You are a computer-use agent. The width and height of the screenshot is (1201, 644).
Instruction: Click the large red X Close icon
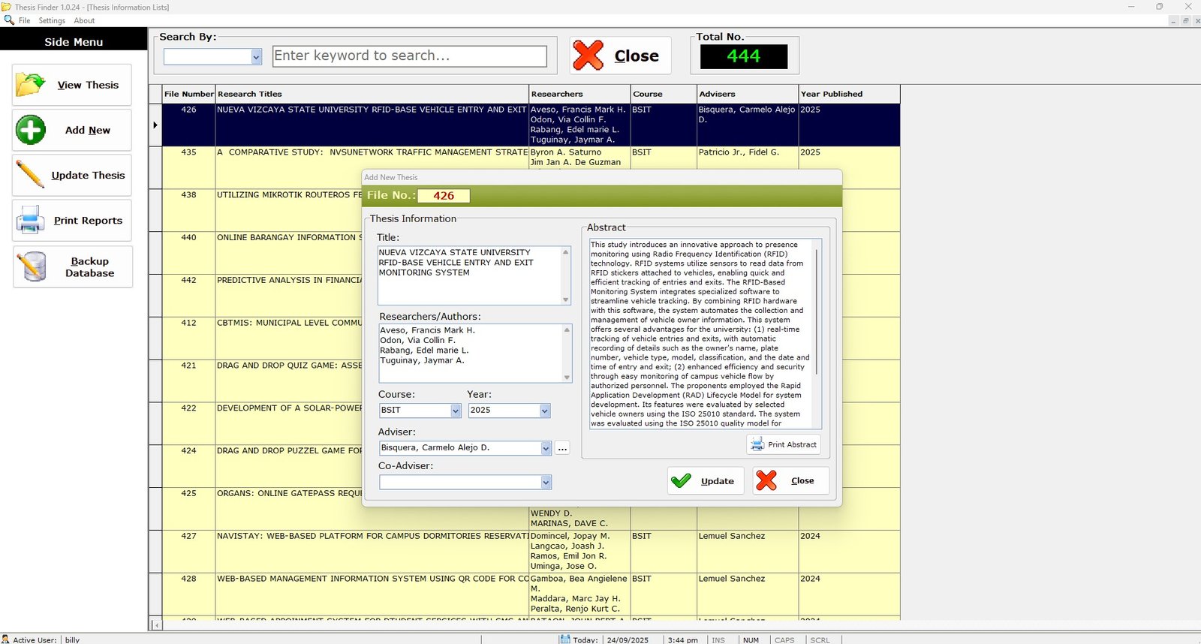tap(588, 56)
